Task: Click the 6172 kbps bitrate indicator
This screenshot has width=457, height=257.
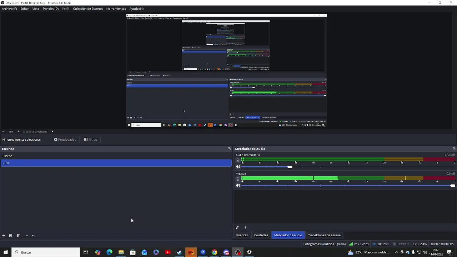Action: 359,244
